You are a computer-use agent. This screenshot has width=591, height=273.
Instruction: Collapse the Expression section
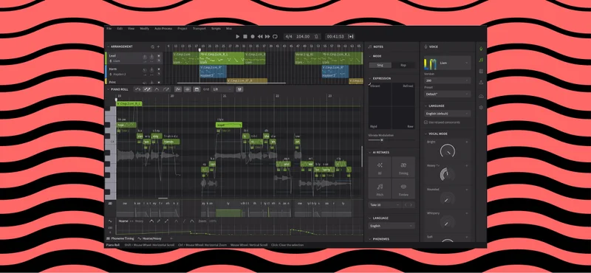(x=371, y=78)
